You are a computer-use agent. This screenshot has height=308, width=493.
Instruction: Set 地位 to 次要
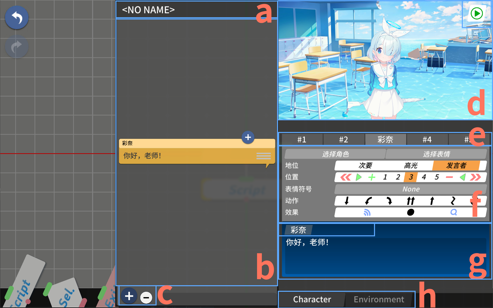click(x=365, y=165)
